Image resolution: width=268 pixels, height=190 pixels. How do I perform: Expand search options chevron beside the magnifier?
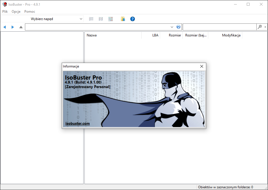[265, 27]
